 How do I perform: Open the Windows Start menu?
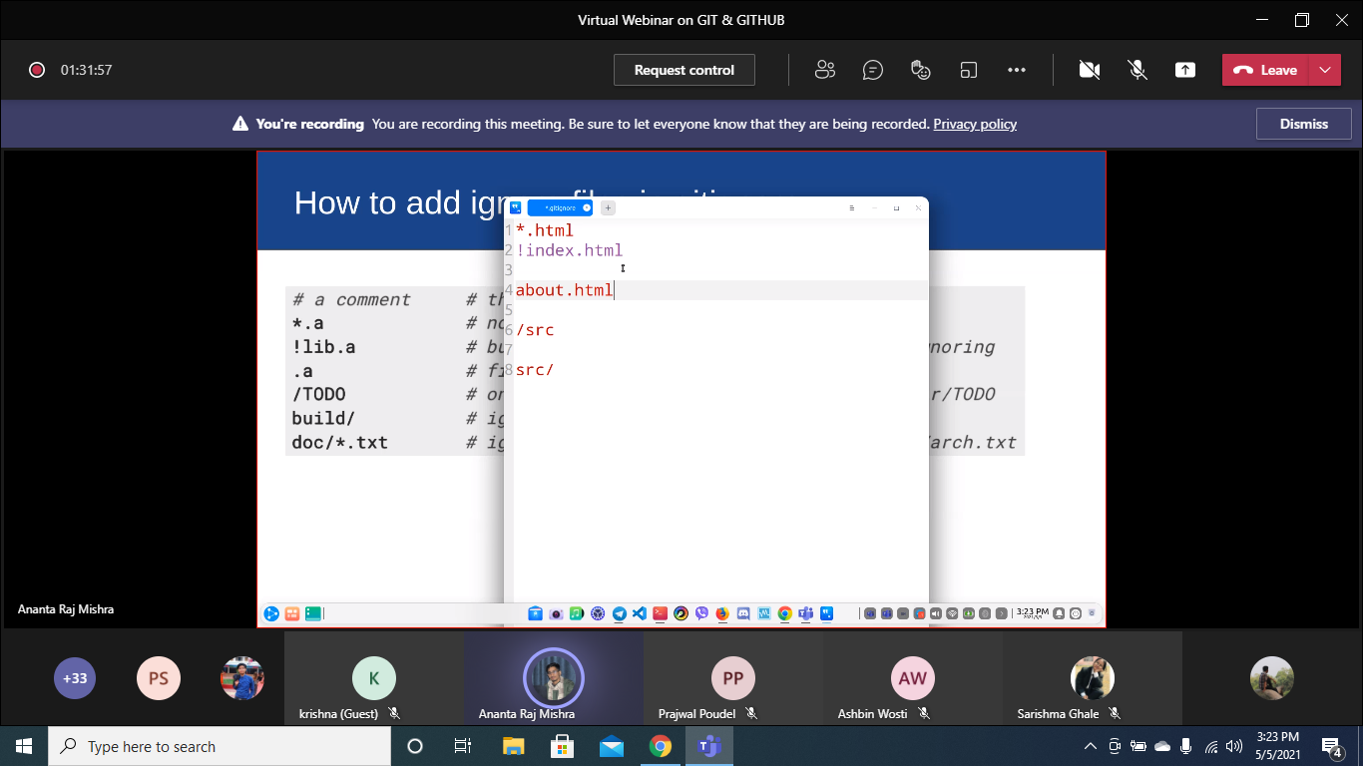(x=24, y=746)
